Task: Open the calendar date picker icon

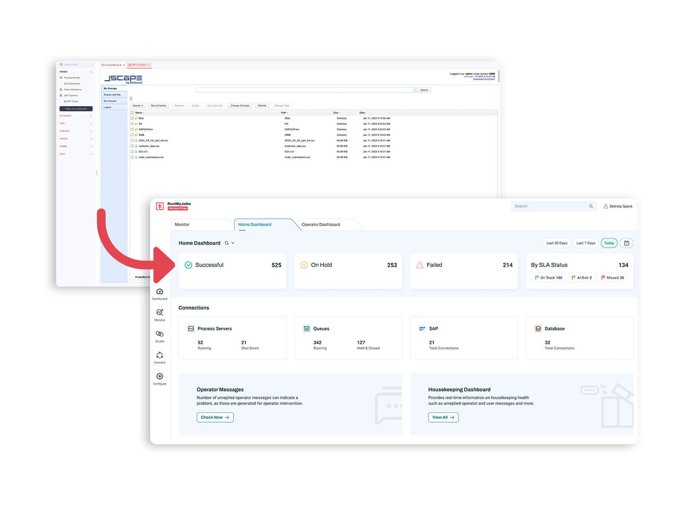Action: [626, 243]
